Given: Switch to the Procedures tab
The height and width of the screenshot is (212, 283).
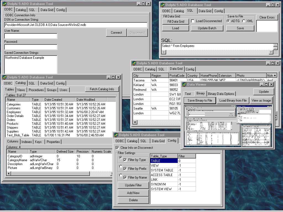Looking at the screenshot, I should [x=36, y=90].
